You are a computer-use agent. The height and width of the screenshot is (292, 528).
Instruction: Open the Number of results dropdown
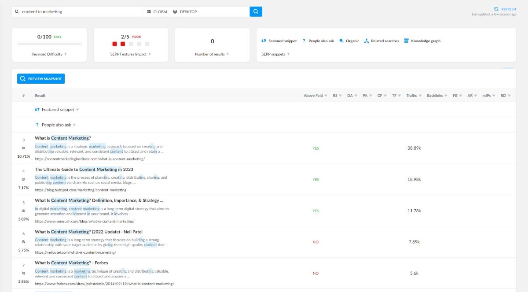click(227, 54)
